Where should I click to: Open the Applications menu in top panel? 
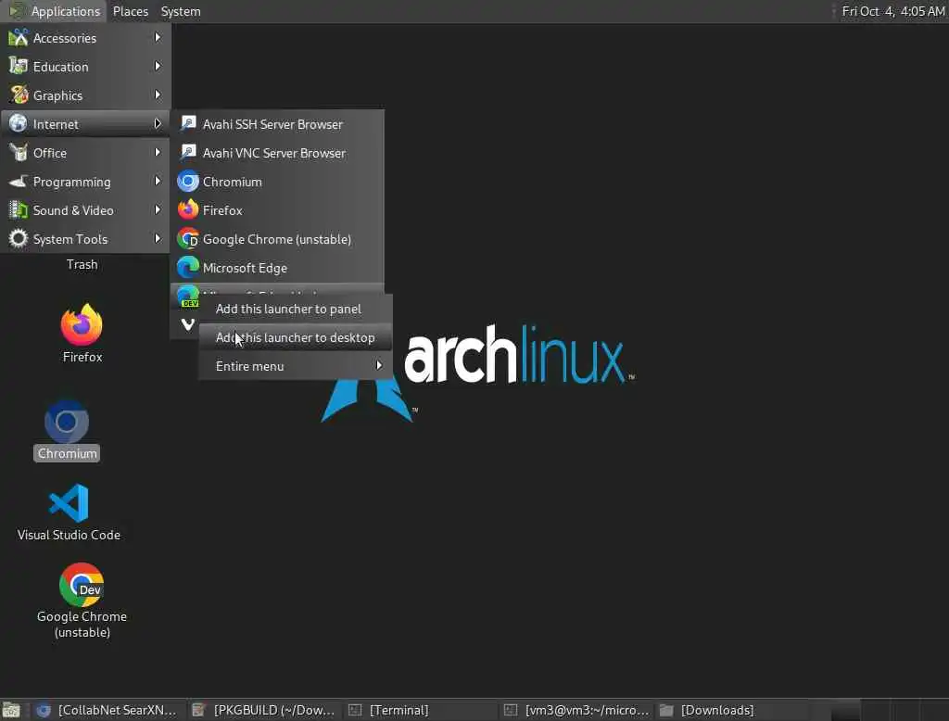[53, 11]
